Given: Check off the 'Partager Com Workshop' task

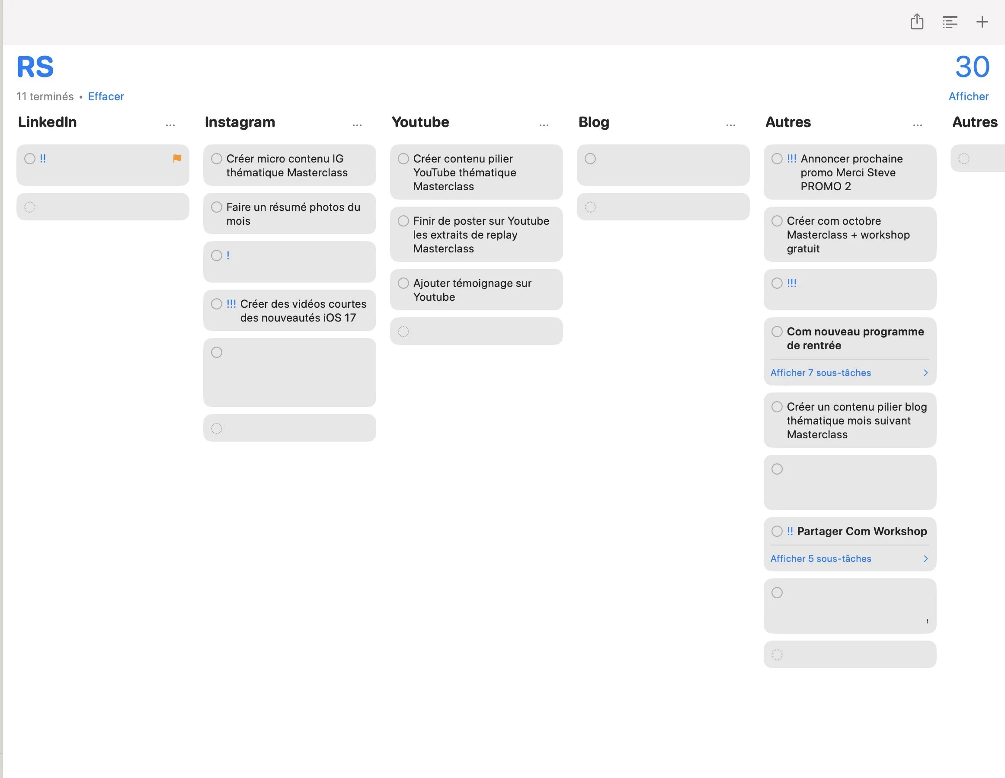Looking at the screenshot, I should (777, 531).
